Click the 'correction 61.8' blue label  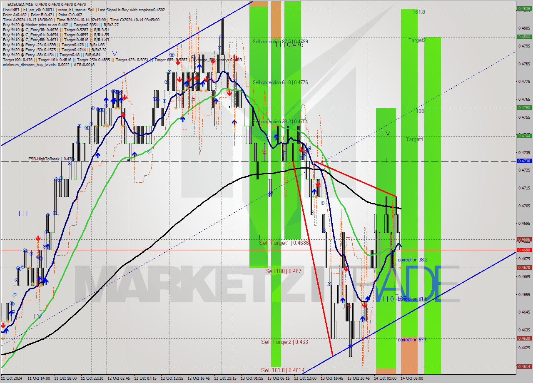click(x=413, y=299)
